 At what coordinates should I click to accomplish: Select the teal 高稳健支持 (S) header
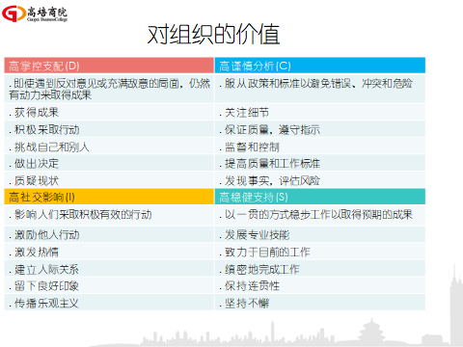[x=320, y=197]
